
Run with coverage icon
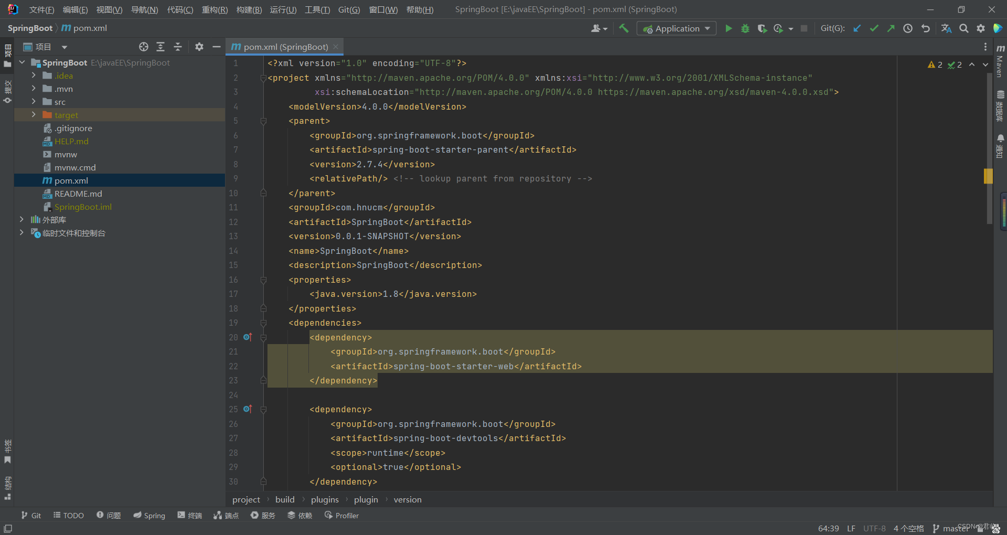pyautogui.click(x=762, y=28)
